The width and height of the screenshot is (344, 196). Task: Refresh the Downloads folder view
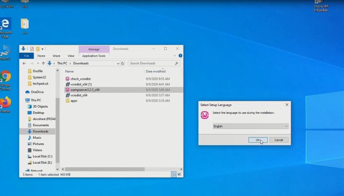pos(122,63)
